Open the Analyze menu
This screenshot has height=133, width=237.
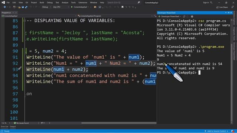pyautogui.click(x=65, y=3)
